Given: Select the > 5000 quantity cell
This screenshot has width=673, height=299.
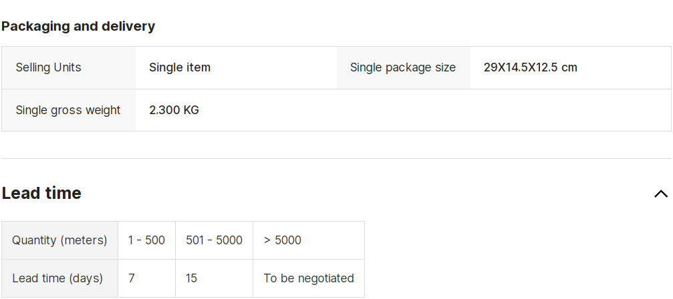Looking at the screenshot, I should click(309, 240).
